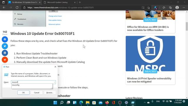Open the Office app from the taskbar
Image resolution: width=188 pixels, height=106 pixels.
tap(113, 102)
